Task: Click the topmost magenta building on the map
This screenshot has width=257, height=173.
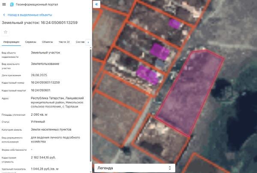Action: pyautogui.click(x=174, y=24)
